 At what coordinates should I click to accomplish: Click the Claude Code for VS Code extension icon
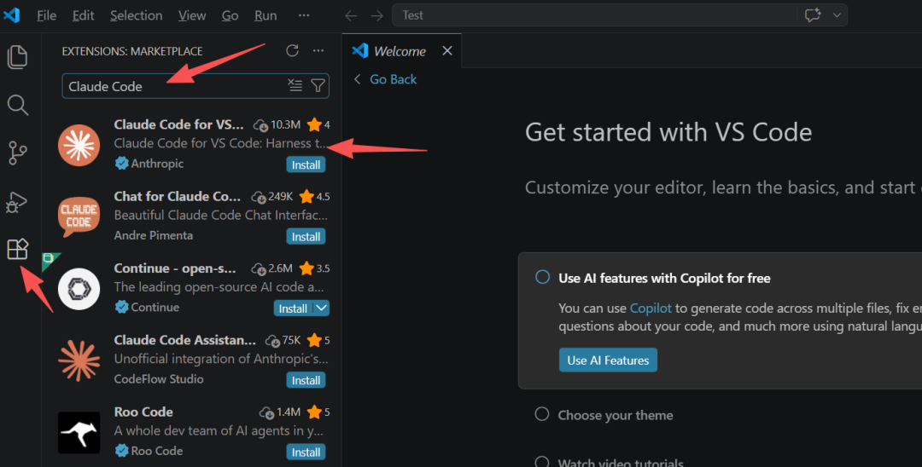[x=79, y=145]
